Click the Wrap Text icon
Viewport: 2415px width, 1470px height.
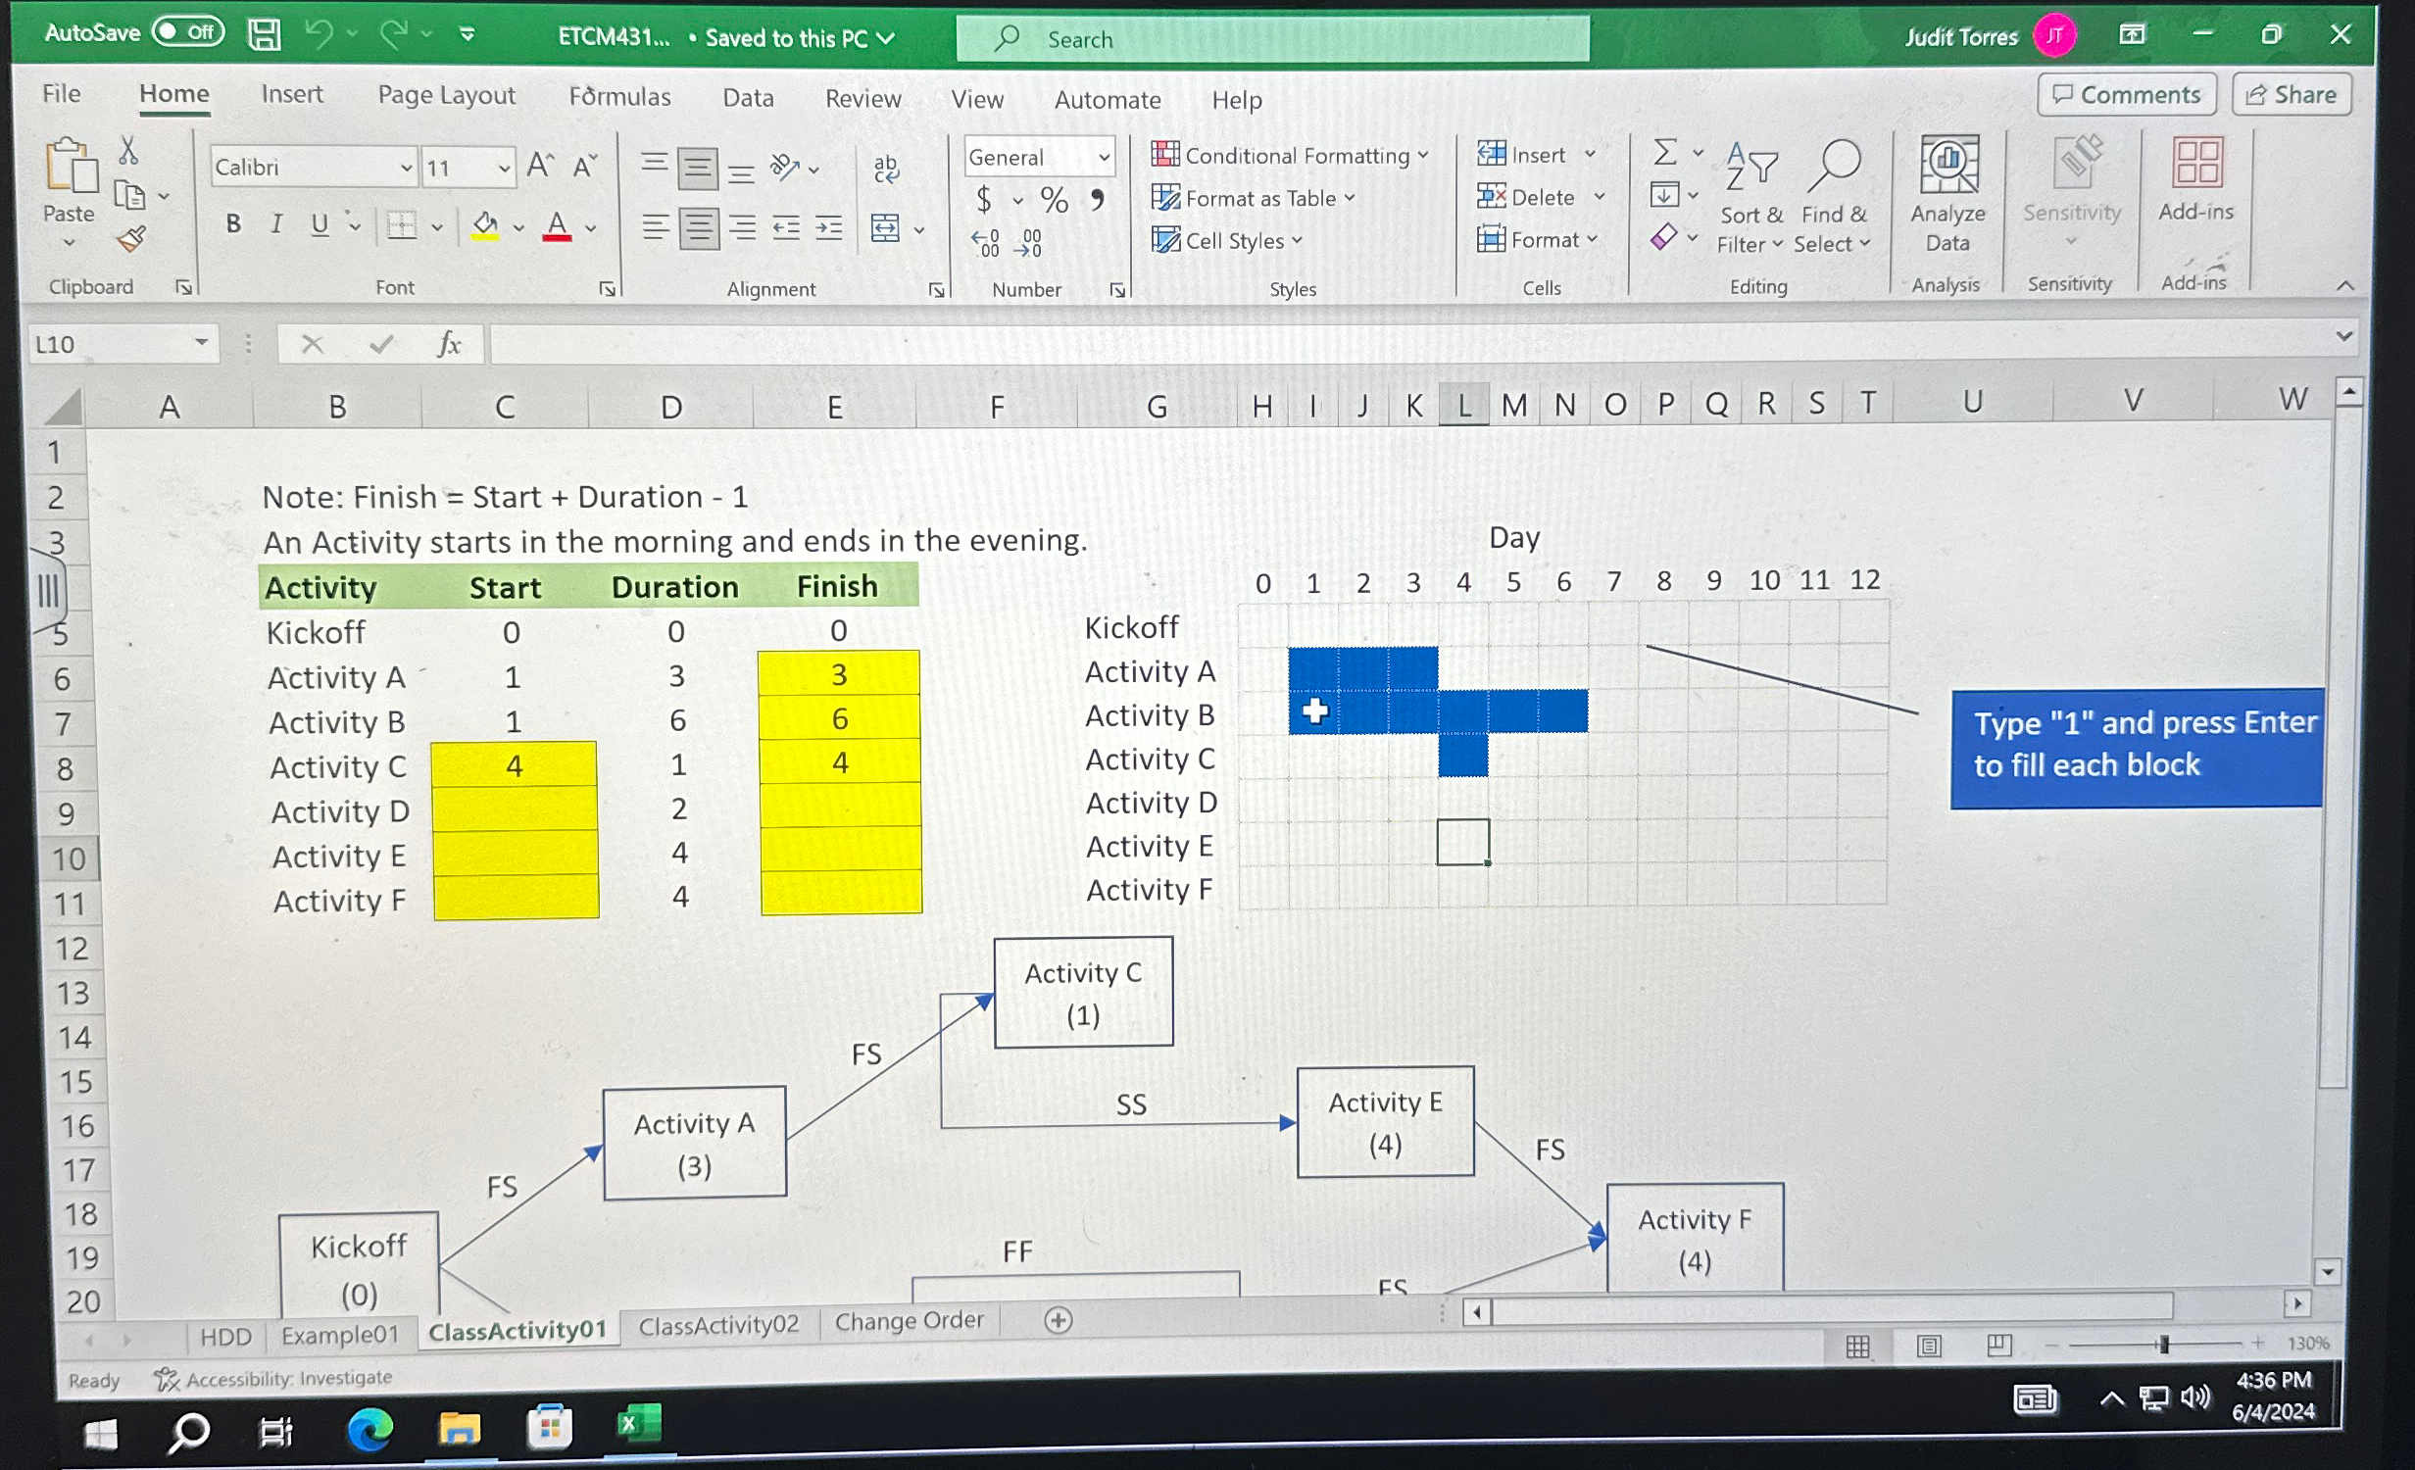coord(886,169)
